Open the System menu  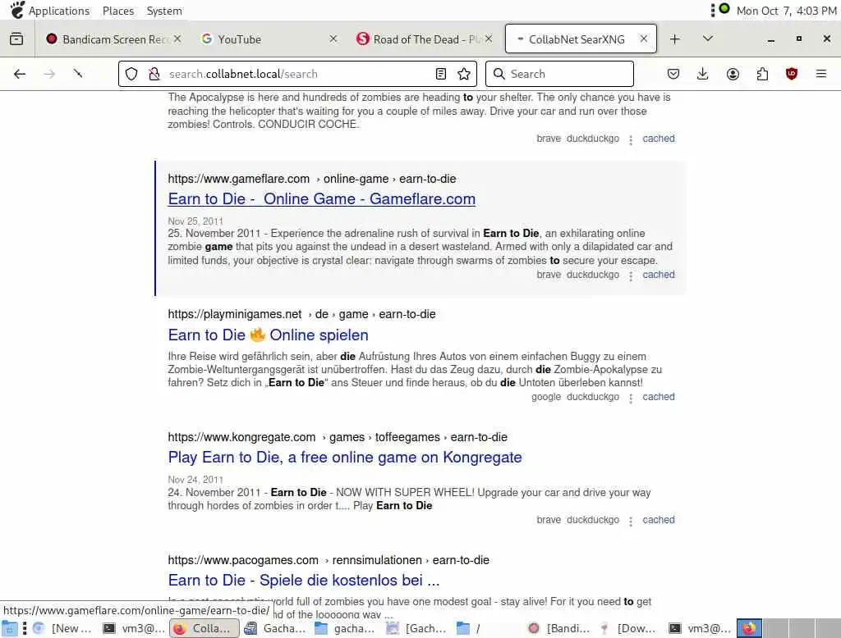pyautogui.click(x=164, y=11)
